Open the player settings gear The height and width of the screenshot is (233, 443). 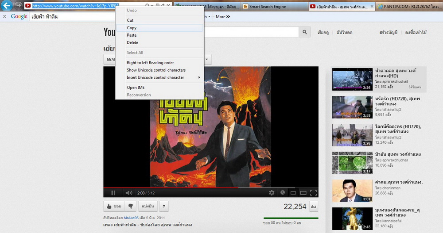point(272,193)
